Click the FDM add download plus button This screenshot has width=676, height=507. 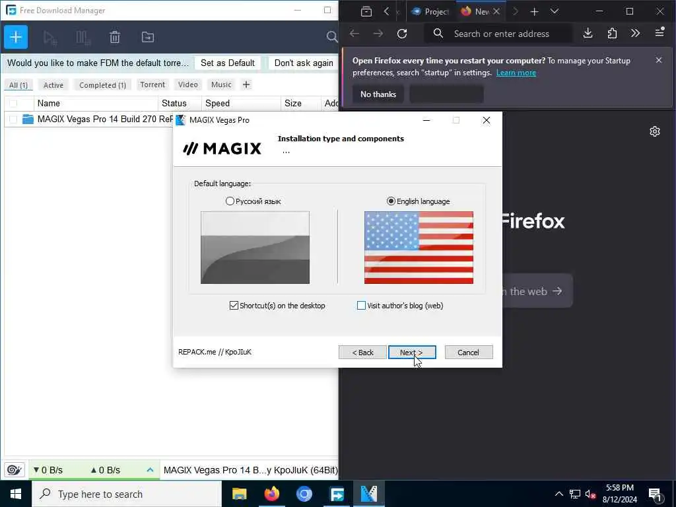[16, 37]
